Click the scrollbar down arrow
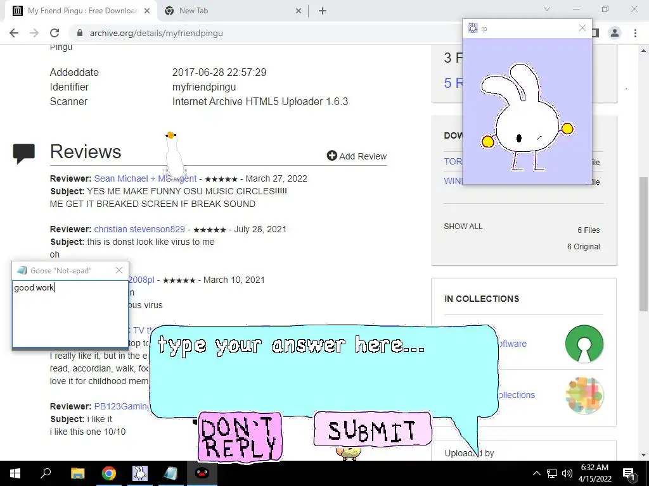 pos(643,456)
